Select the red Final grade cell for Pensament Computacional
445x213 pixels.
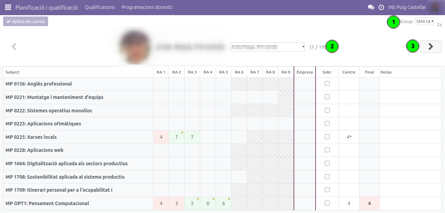click(x=369, y=203)
